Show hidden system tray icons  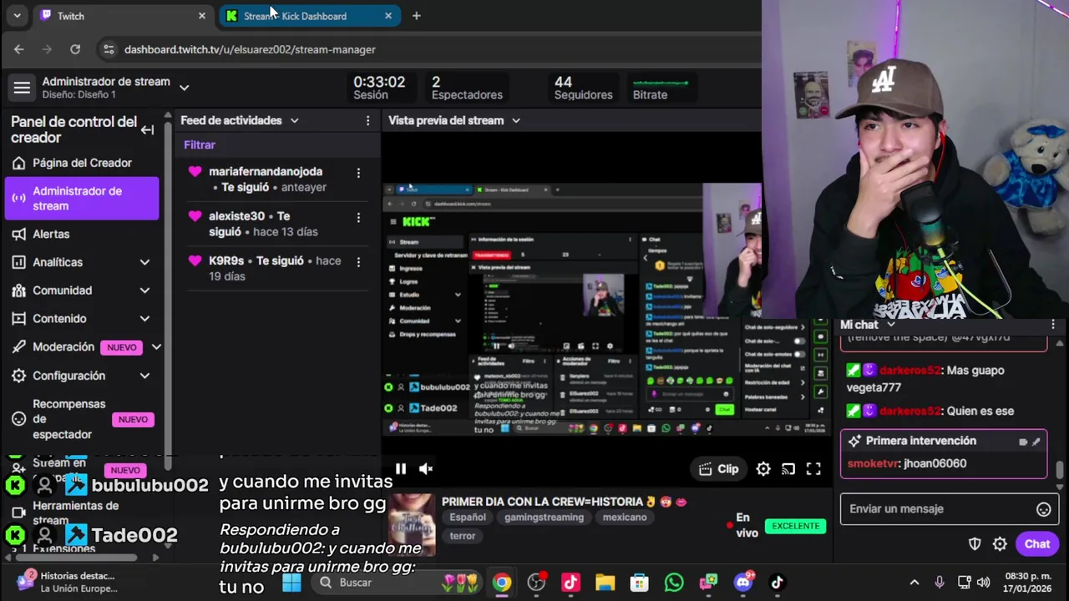(x=914, y=583)
